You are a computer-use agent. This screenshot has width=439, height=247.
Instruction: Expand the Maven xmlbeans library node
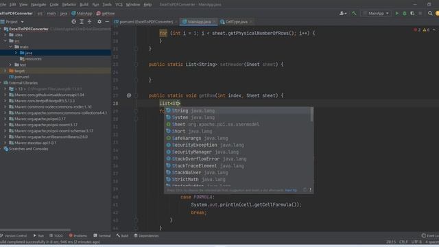click(5, 137)
